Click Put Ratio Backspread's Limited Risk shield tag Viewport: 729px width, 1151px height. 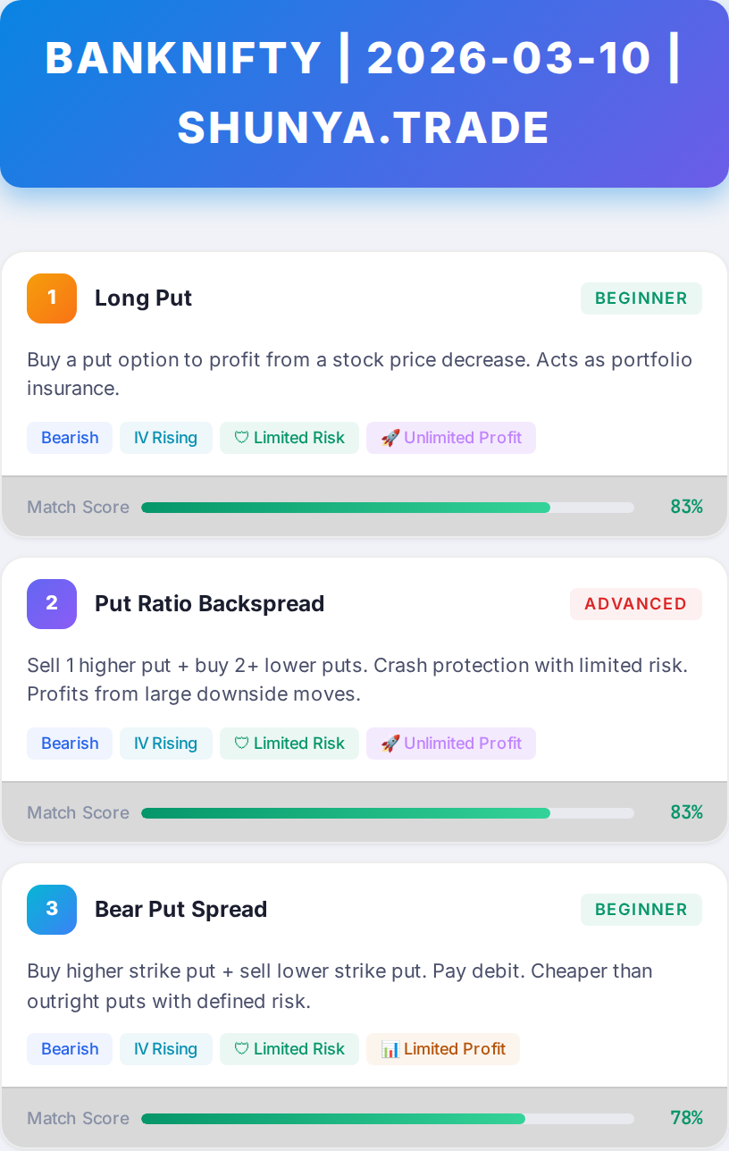tap(289, 744)
